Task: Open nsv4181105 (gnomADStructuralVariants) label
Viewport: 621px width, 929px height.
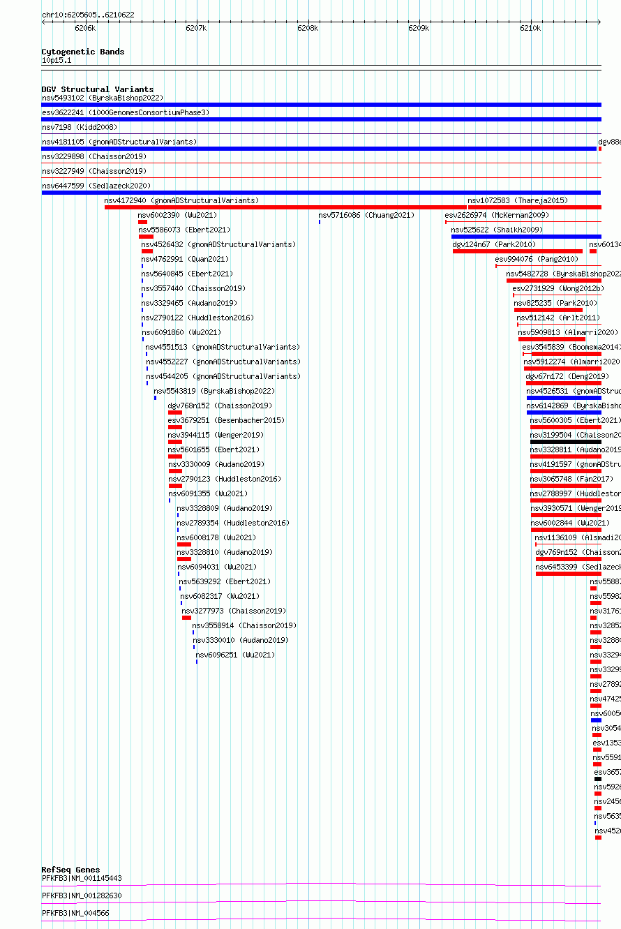Action: [119, 142]
